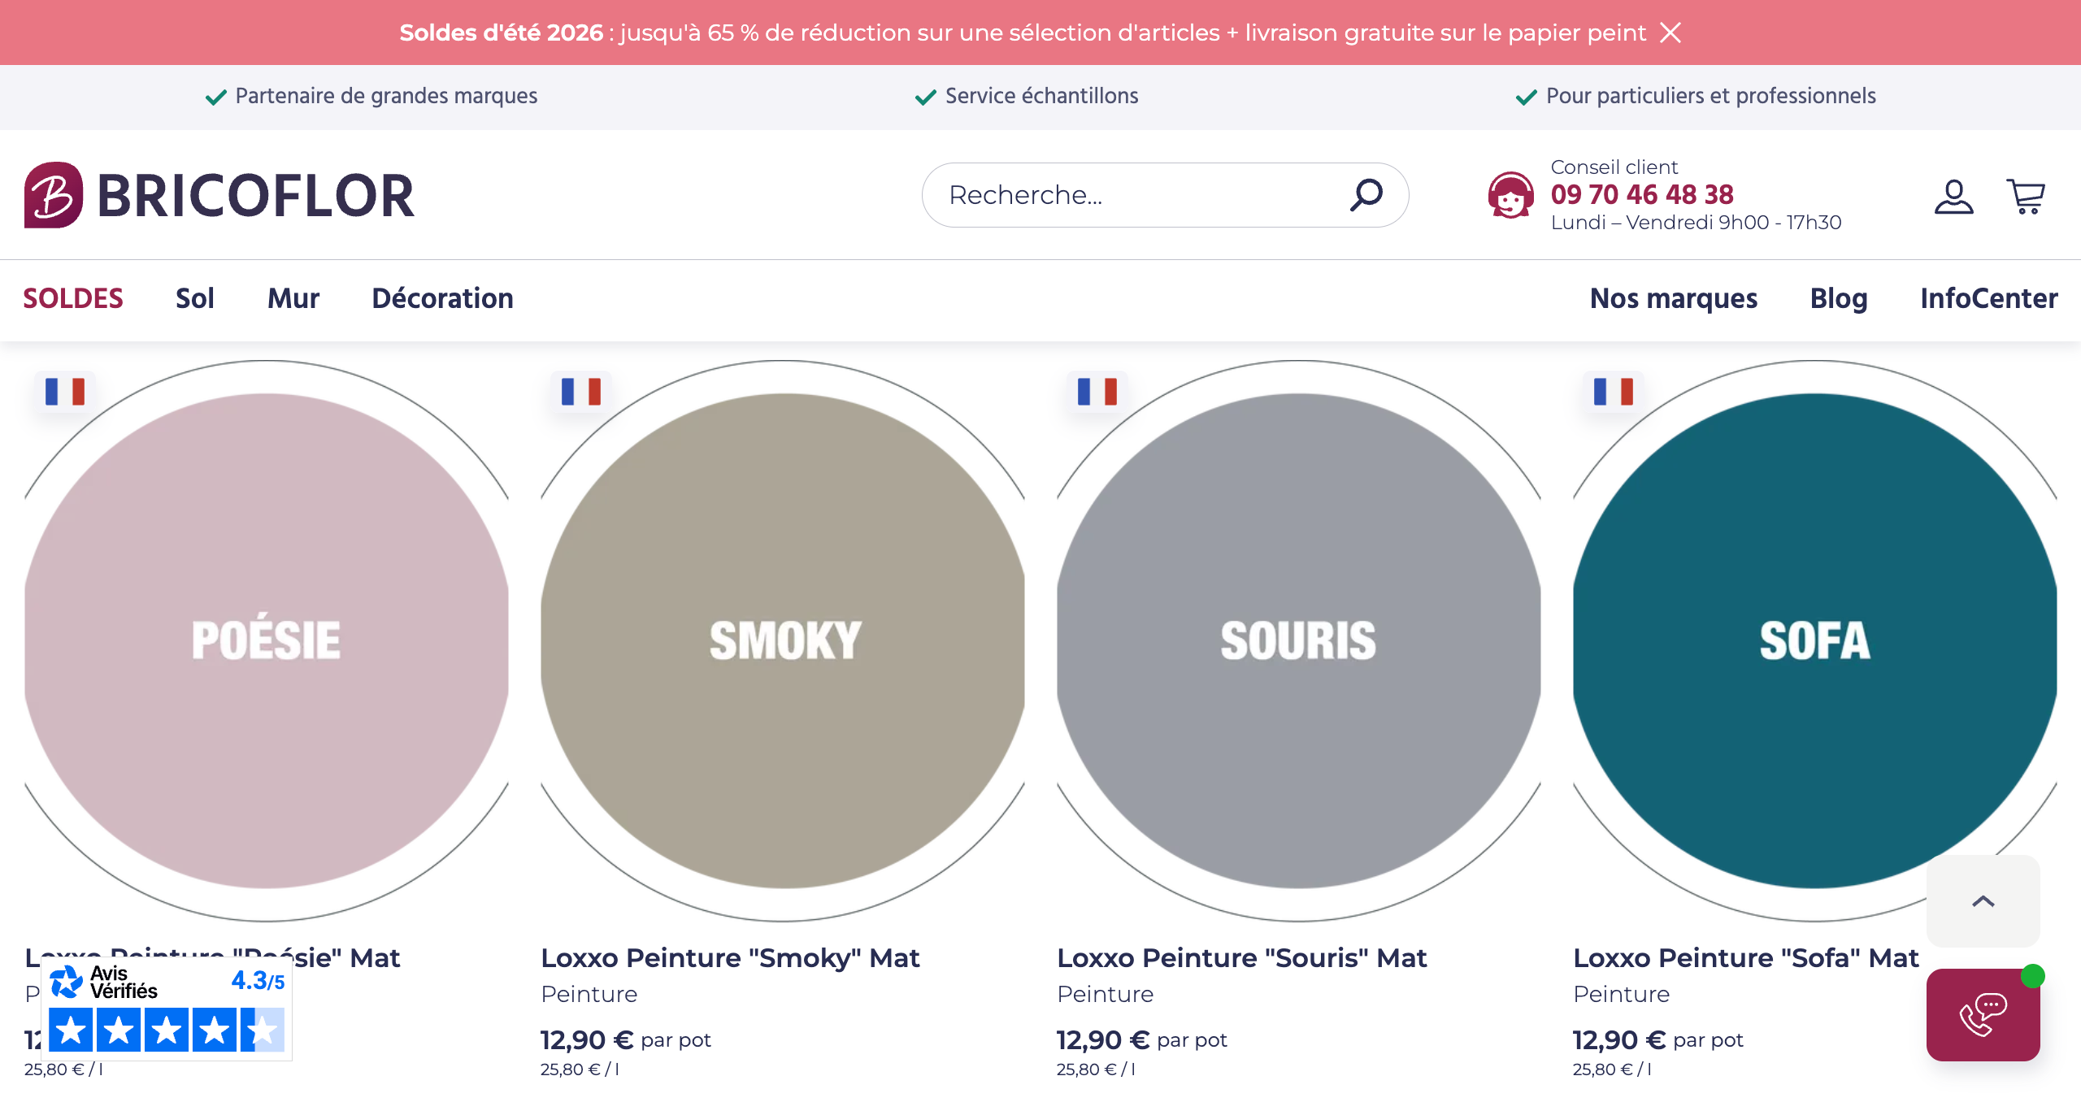Select the Poésie pink color swatch
The width and height of the screenshot is (2081, 1102).
coord(267,640)
